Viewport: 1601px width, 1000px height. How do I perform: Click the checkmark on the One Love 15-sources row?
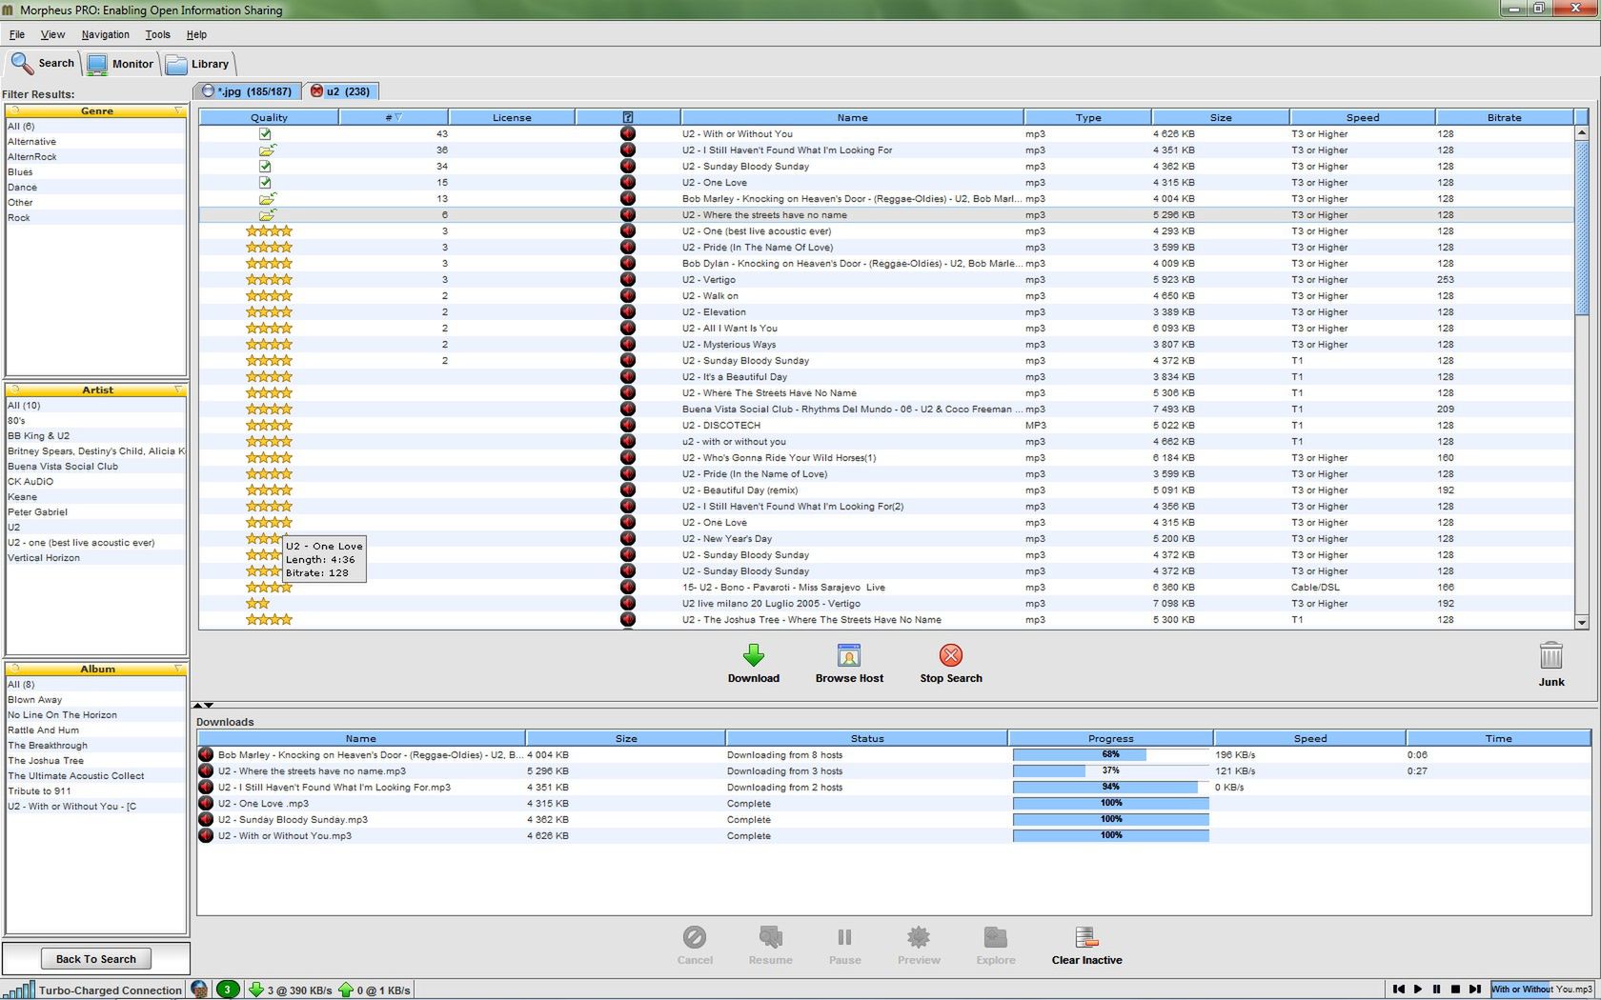tap(265, 183)
